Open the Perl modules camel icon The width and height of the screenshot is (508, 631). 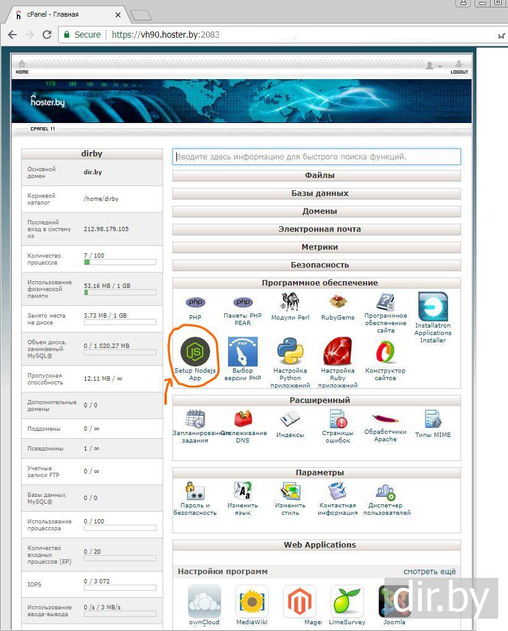[x=290, y=302]
